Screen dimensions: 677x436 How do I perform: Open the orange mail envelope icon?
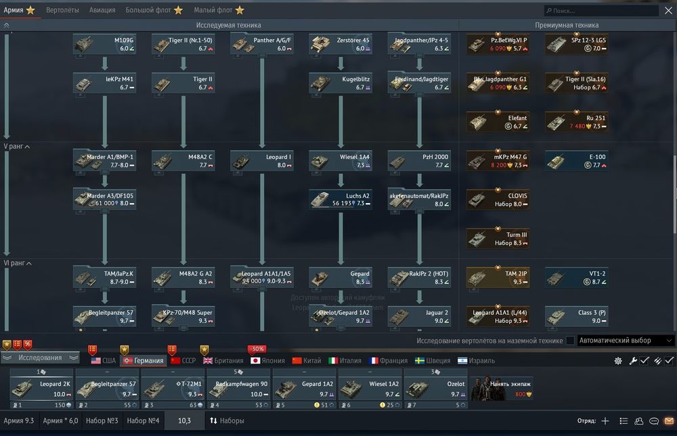669,421
